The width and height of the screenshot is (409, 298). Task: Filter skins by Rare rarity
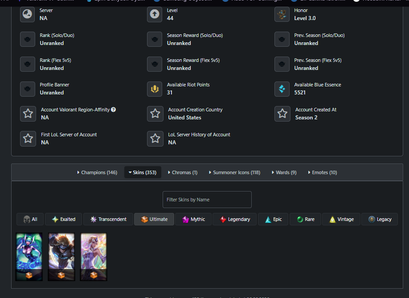pyautogui.click(x=306, y=219)
